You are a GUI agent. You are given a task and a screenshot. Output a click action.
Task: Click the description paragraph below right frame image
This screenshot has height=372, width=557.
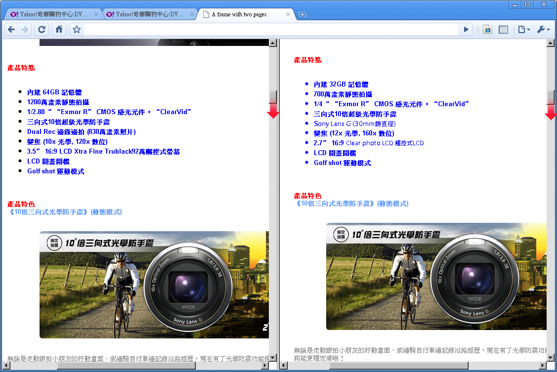pyautogui.click(x=420, y=354)
